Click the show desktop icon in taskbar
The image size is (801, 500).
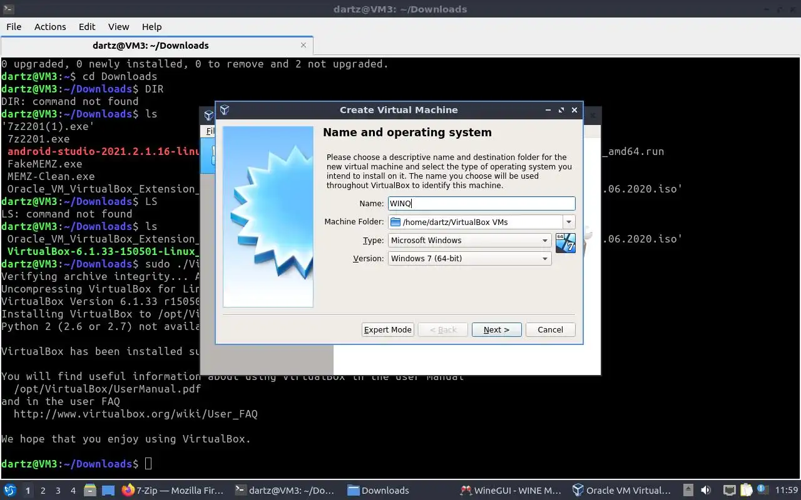[108, 490]
